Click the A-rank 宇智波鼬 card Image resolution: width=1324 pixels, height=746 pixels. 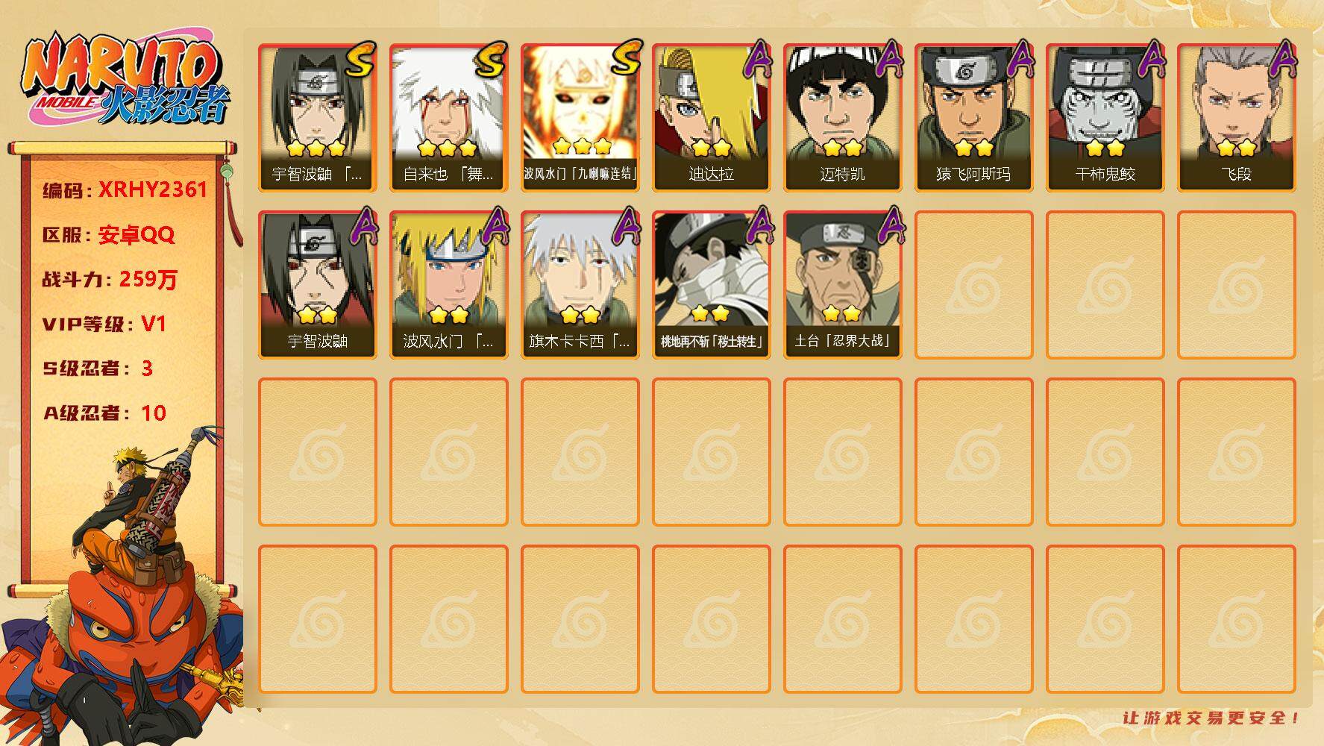coord(318,285)
